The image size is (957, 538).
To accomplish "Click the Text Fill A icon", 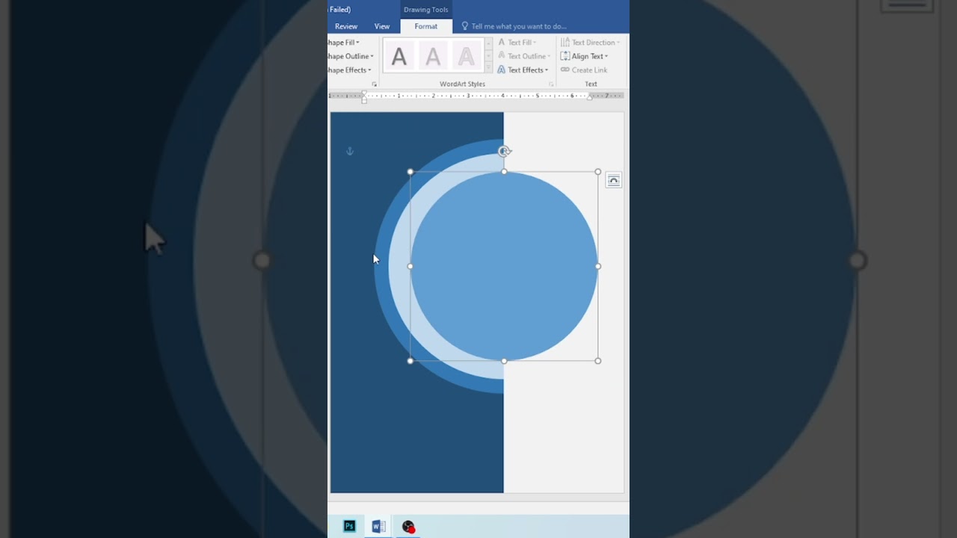I will click(x=501, y=43).
